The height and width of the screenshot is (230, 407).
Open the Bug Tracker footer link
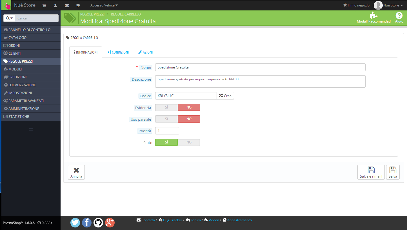[173, 220]
